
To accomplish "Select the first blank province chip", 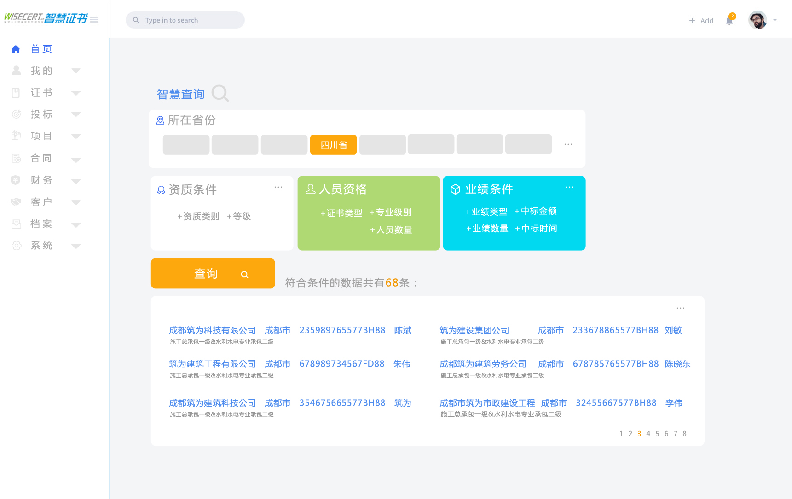I will [x=186, y=144].
